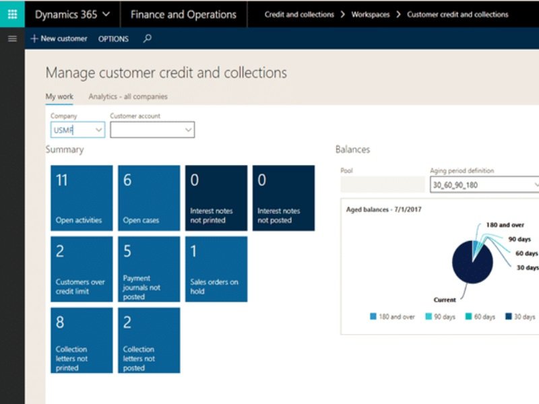
Task: Click the aged balances pie chart
Action: tap(472, 263)
